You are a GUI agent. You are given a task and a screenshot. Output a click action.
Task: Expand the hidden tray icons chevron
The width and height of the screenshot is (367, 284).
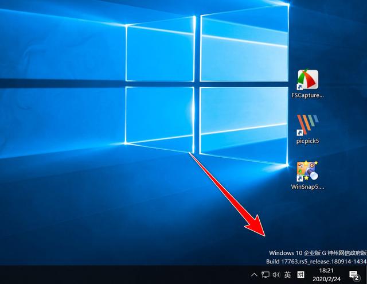(255, 275)
